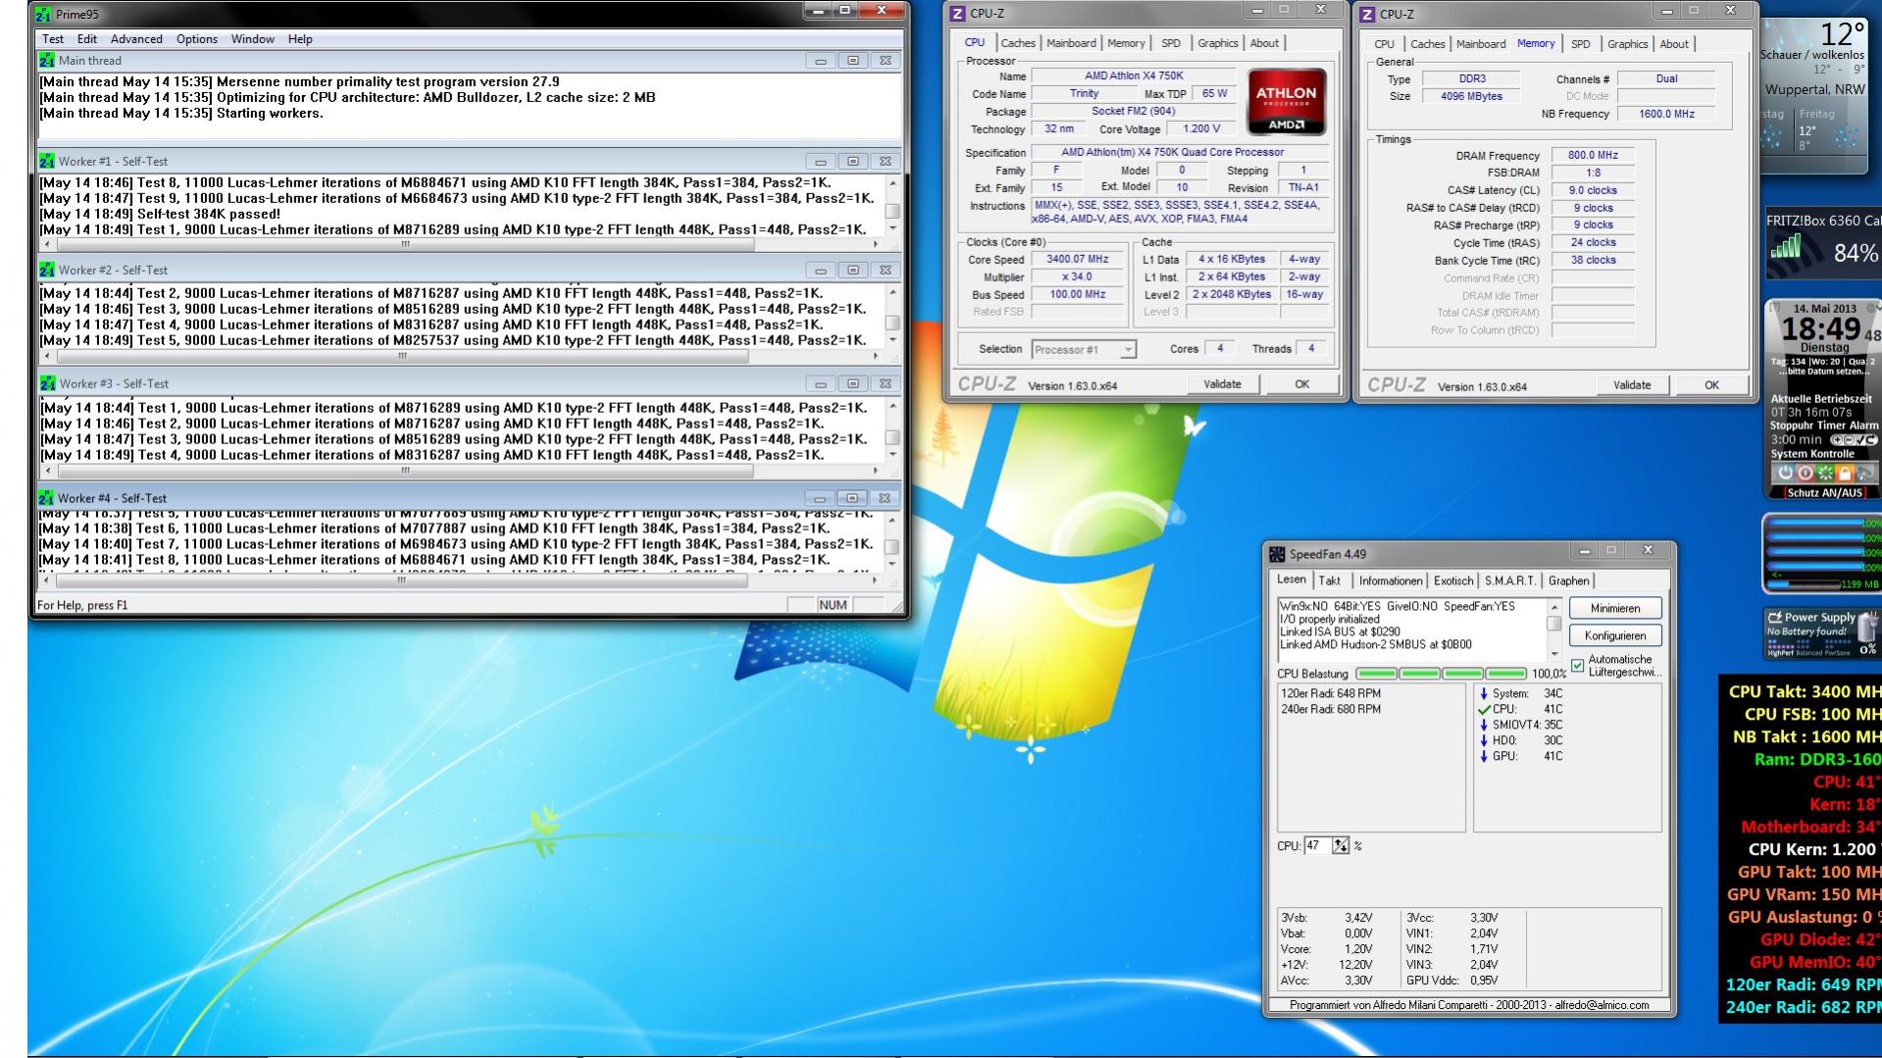Open the Edit menu in Prime95

point(87,39)
